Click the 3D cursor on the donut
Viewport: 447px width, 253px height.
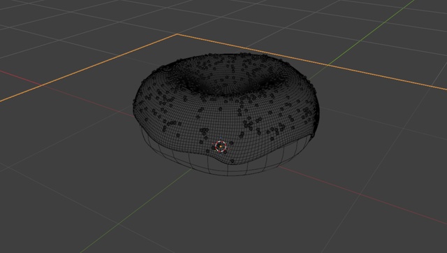click(221, 146)
